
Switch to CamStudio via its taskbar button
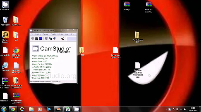click(77, 109)
